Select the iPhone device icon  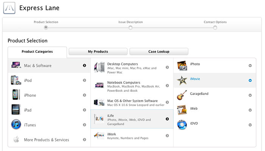[x=16, y=94]
